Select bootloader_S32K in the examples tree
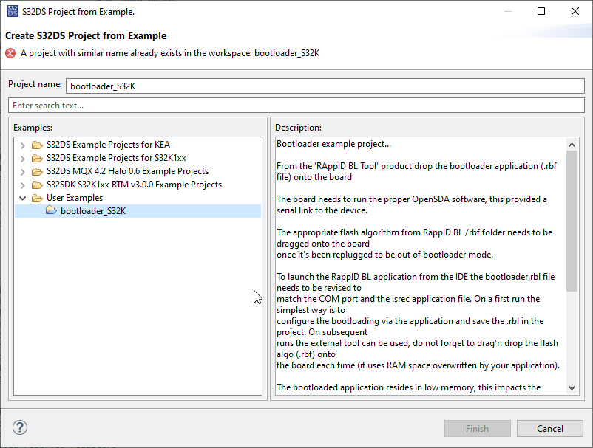 pyautogui.click(x=92, y=211)
